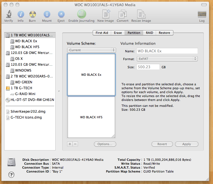Open the Log toolbar icon
The height and width of the screenshot is (184, 213).
point(202,14)
